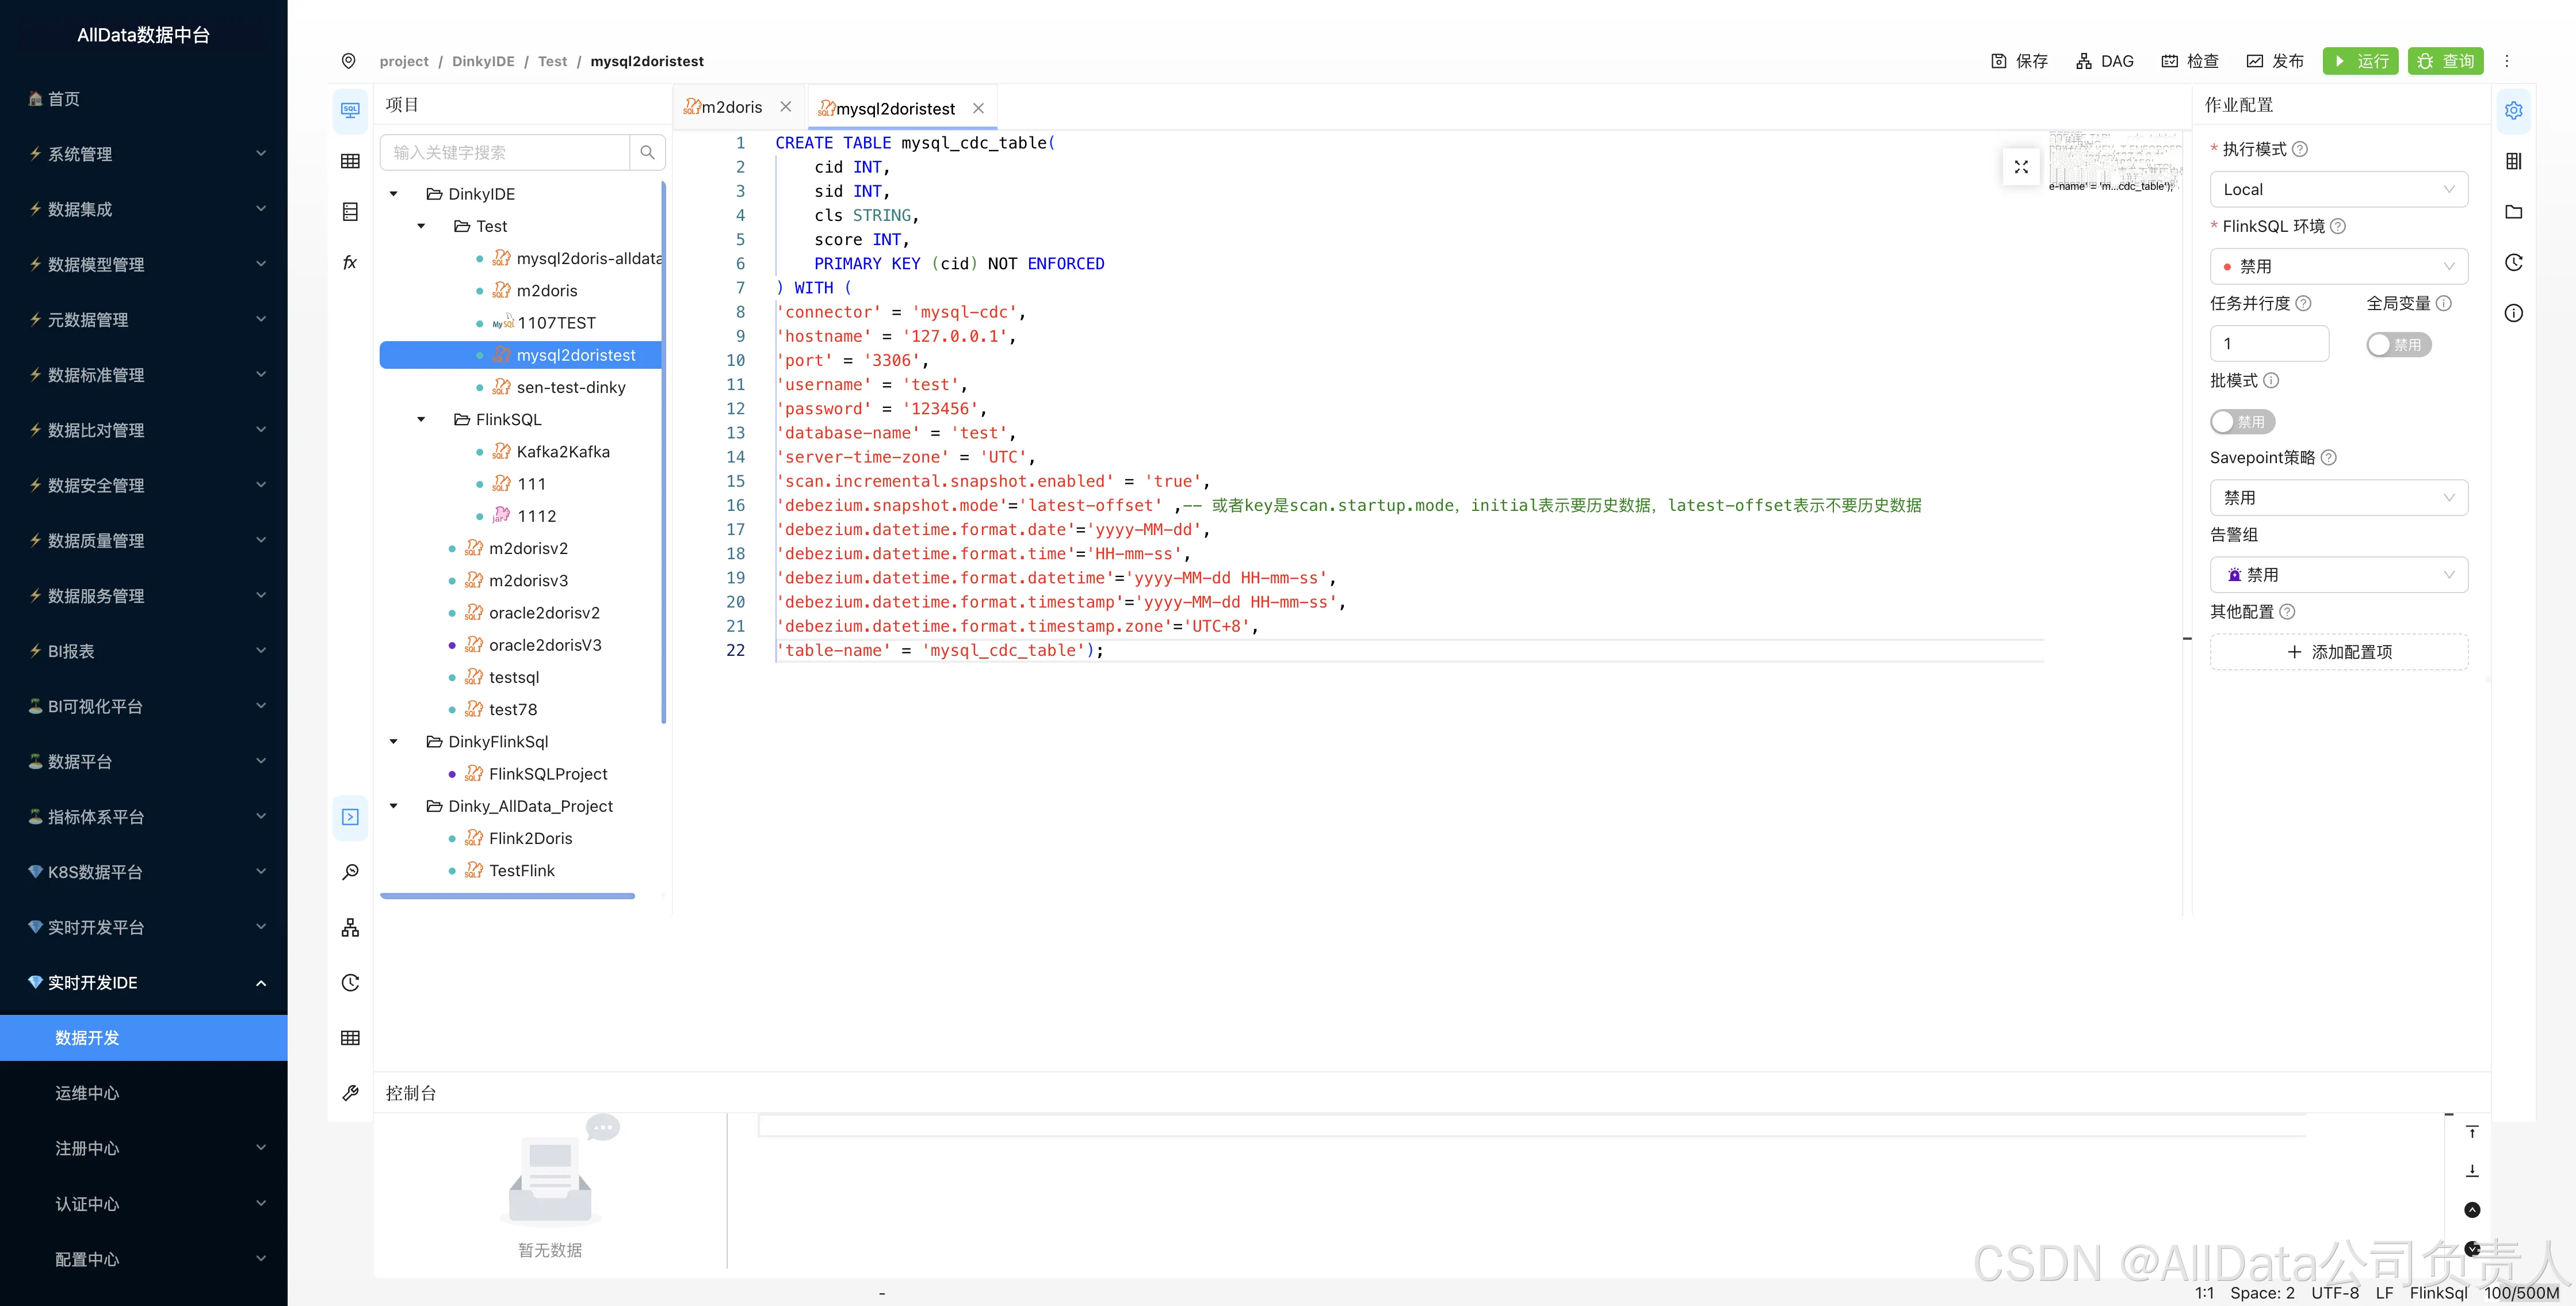Click search magnifier in project panel

coord(647,153)
